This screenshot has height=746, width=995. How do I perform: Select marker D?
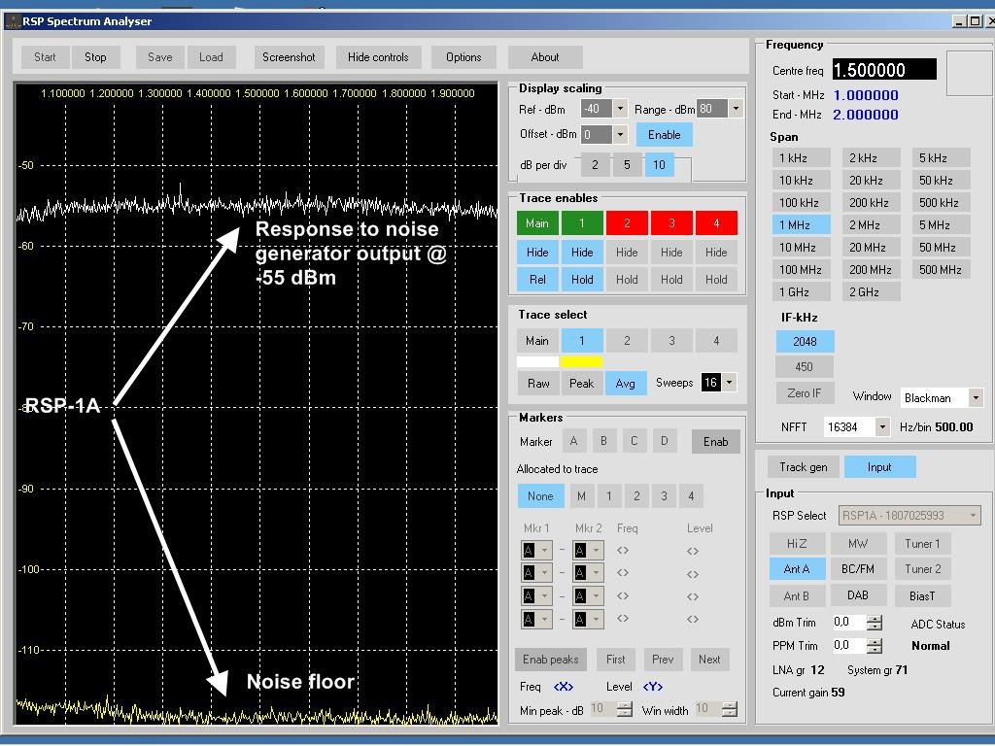(x=664, y=441)
